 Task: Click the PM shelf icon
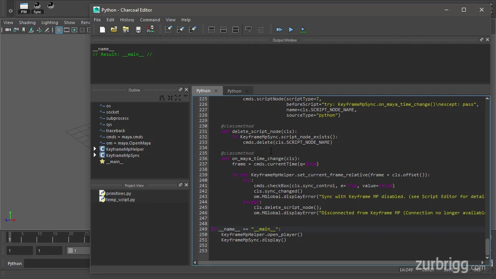pos(24,8)
